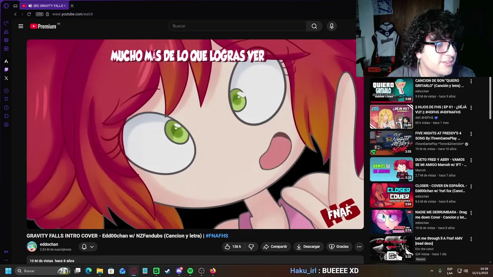Click the site padlock security icon
Screen dimensions: 493x277
tap(47, 14)
